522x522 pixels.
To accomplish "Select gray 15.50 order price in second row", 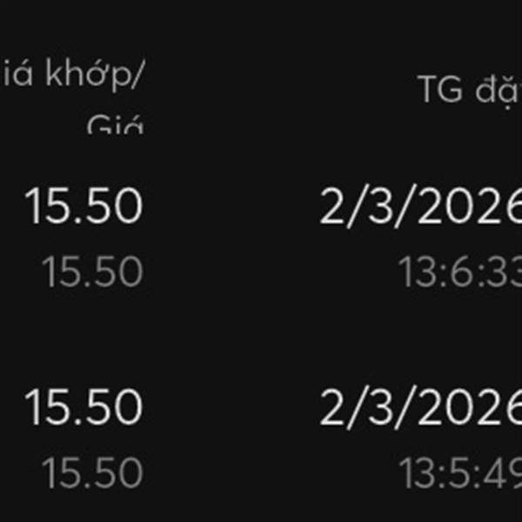I will (x=92, y=473).
